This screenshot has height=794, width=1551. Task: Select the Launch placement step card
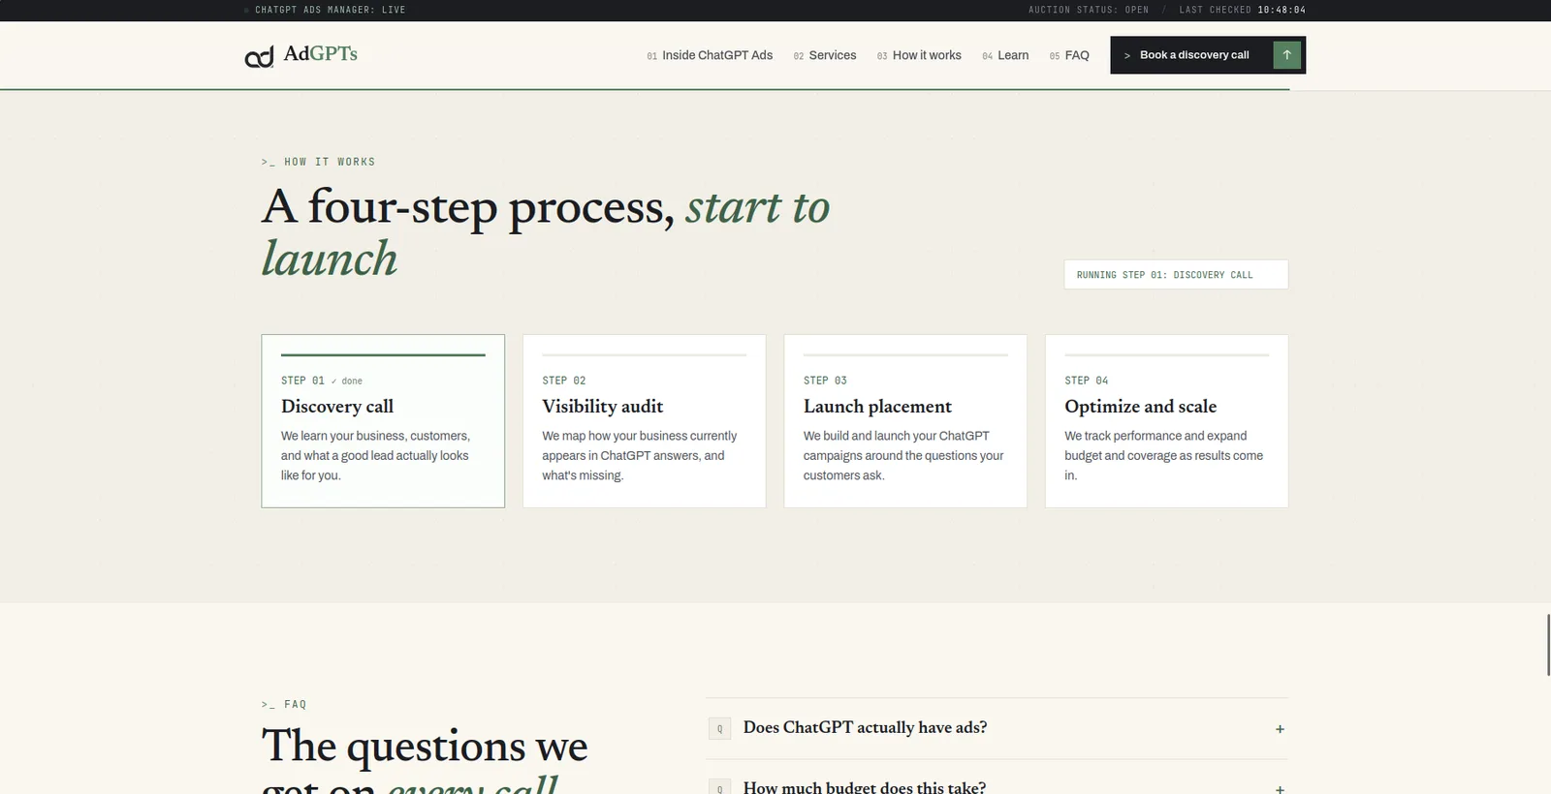(x=905, y=421)
